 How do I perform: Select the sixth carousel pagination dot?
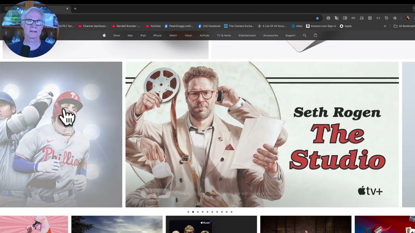(212, 212)
